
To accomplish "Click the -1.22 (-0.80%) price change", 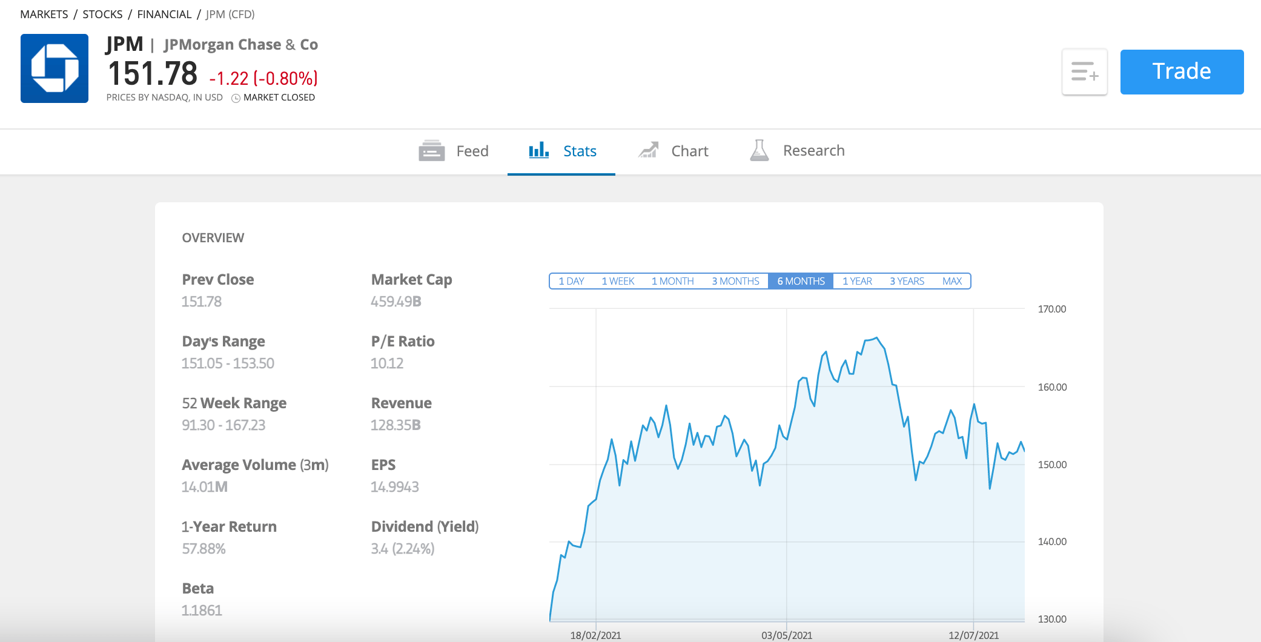I will pyautogui.click(x=263, y=78).
